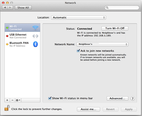Viewport: 142px width, 116px height.
Task: Toggle Show Wi-Fi status in menu bar
Action: 50,98
